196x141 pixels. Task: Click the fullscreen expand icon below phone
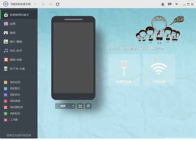click(80, 106)
